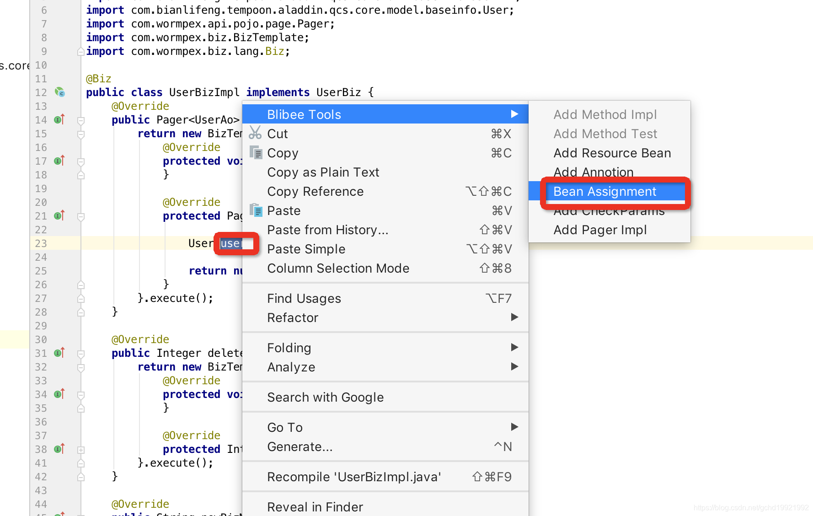Choose Paste from the context menu
Screen dimensions: 813x516
[385, 210]
